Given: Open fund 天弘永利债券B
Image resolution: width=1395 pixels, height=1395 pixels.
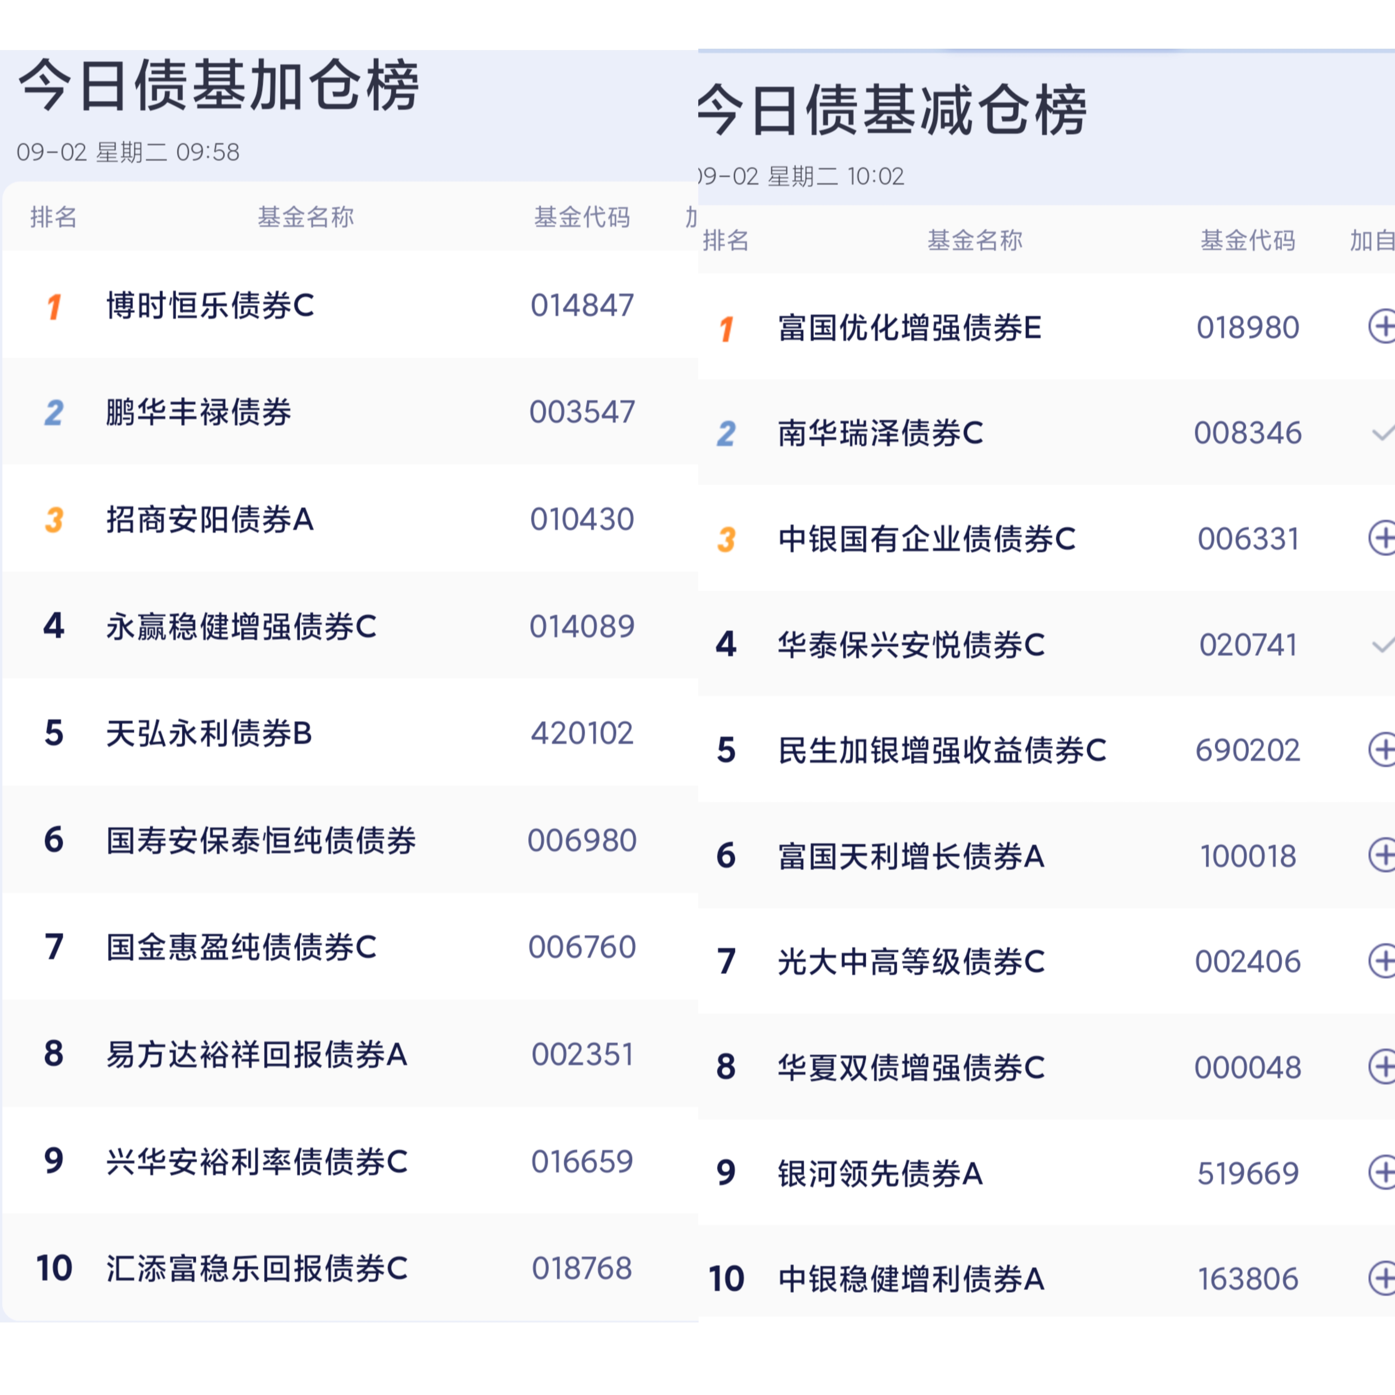Looking at the screenshot, I should pyautogui.click(x=209, y=733).
